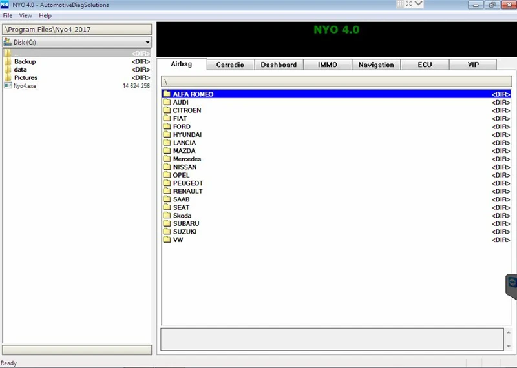Click the Ready status bar text

(8, 363)
